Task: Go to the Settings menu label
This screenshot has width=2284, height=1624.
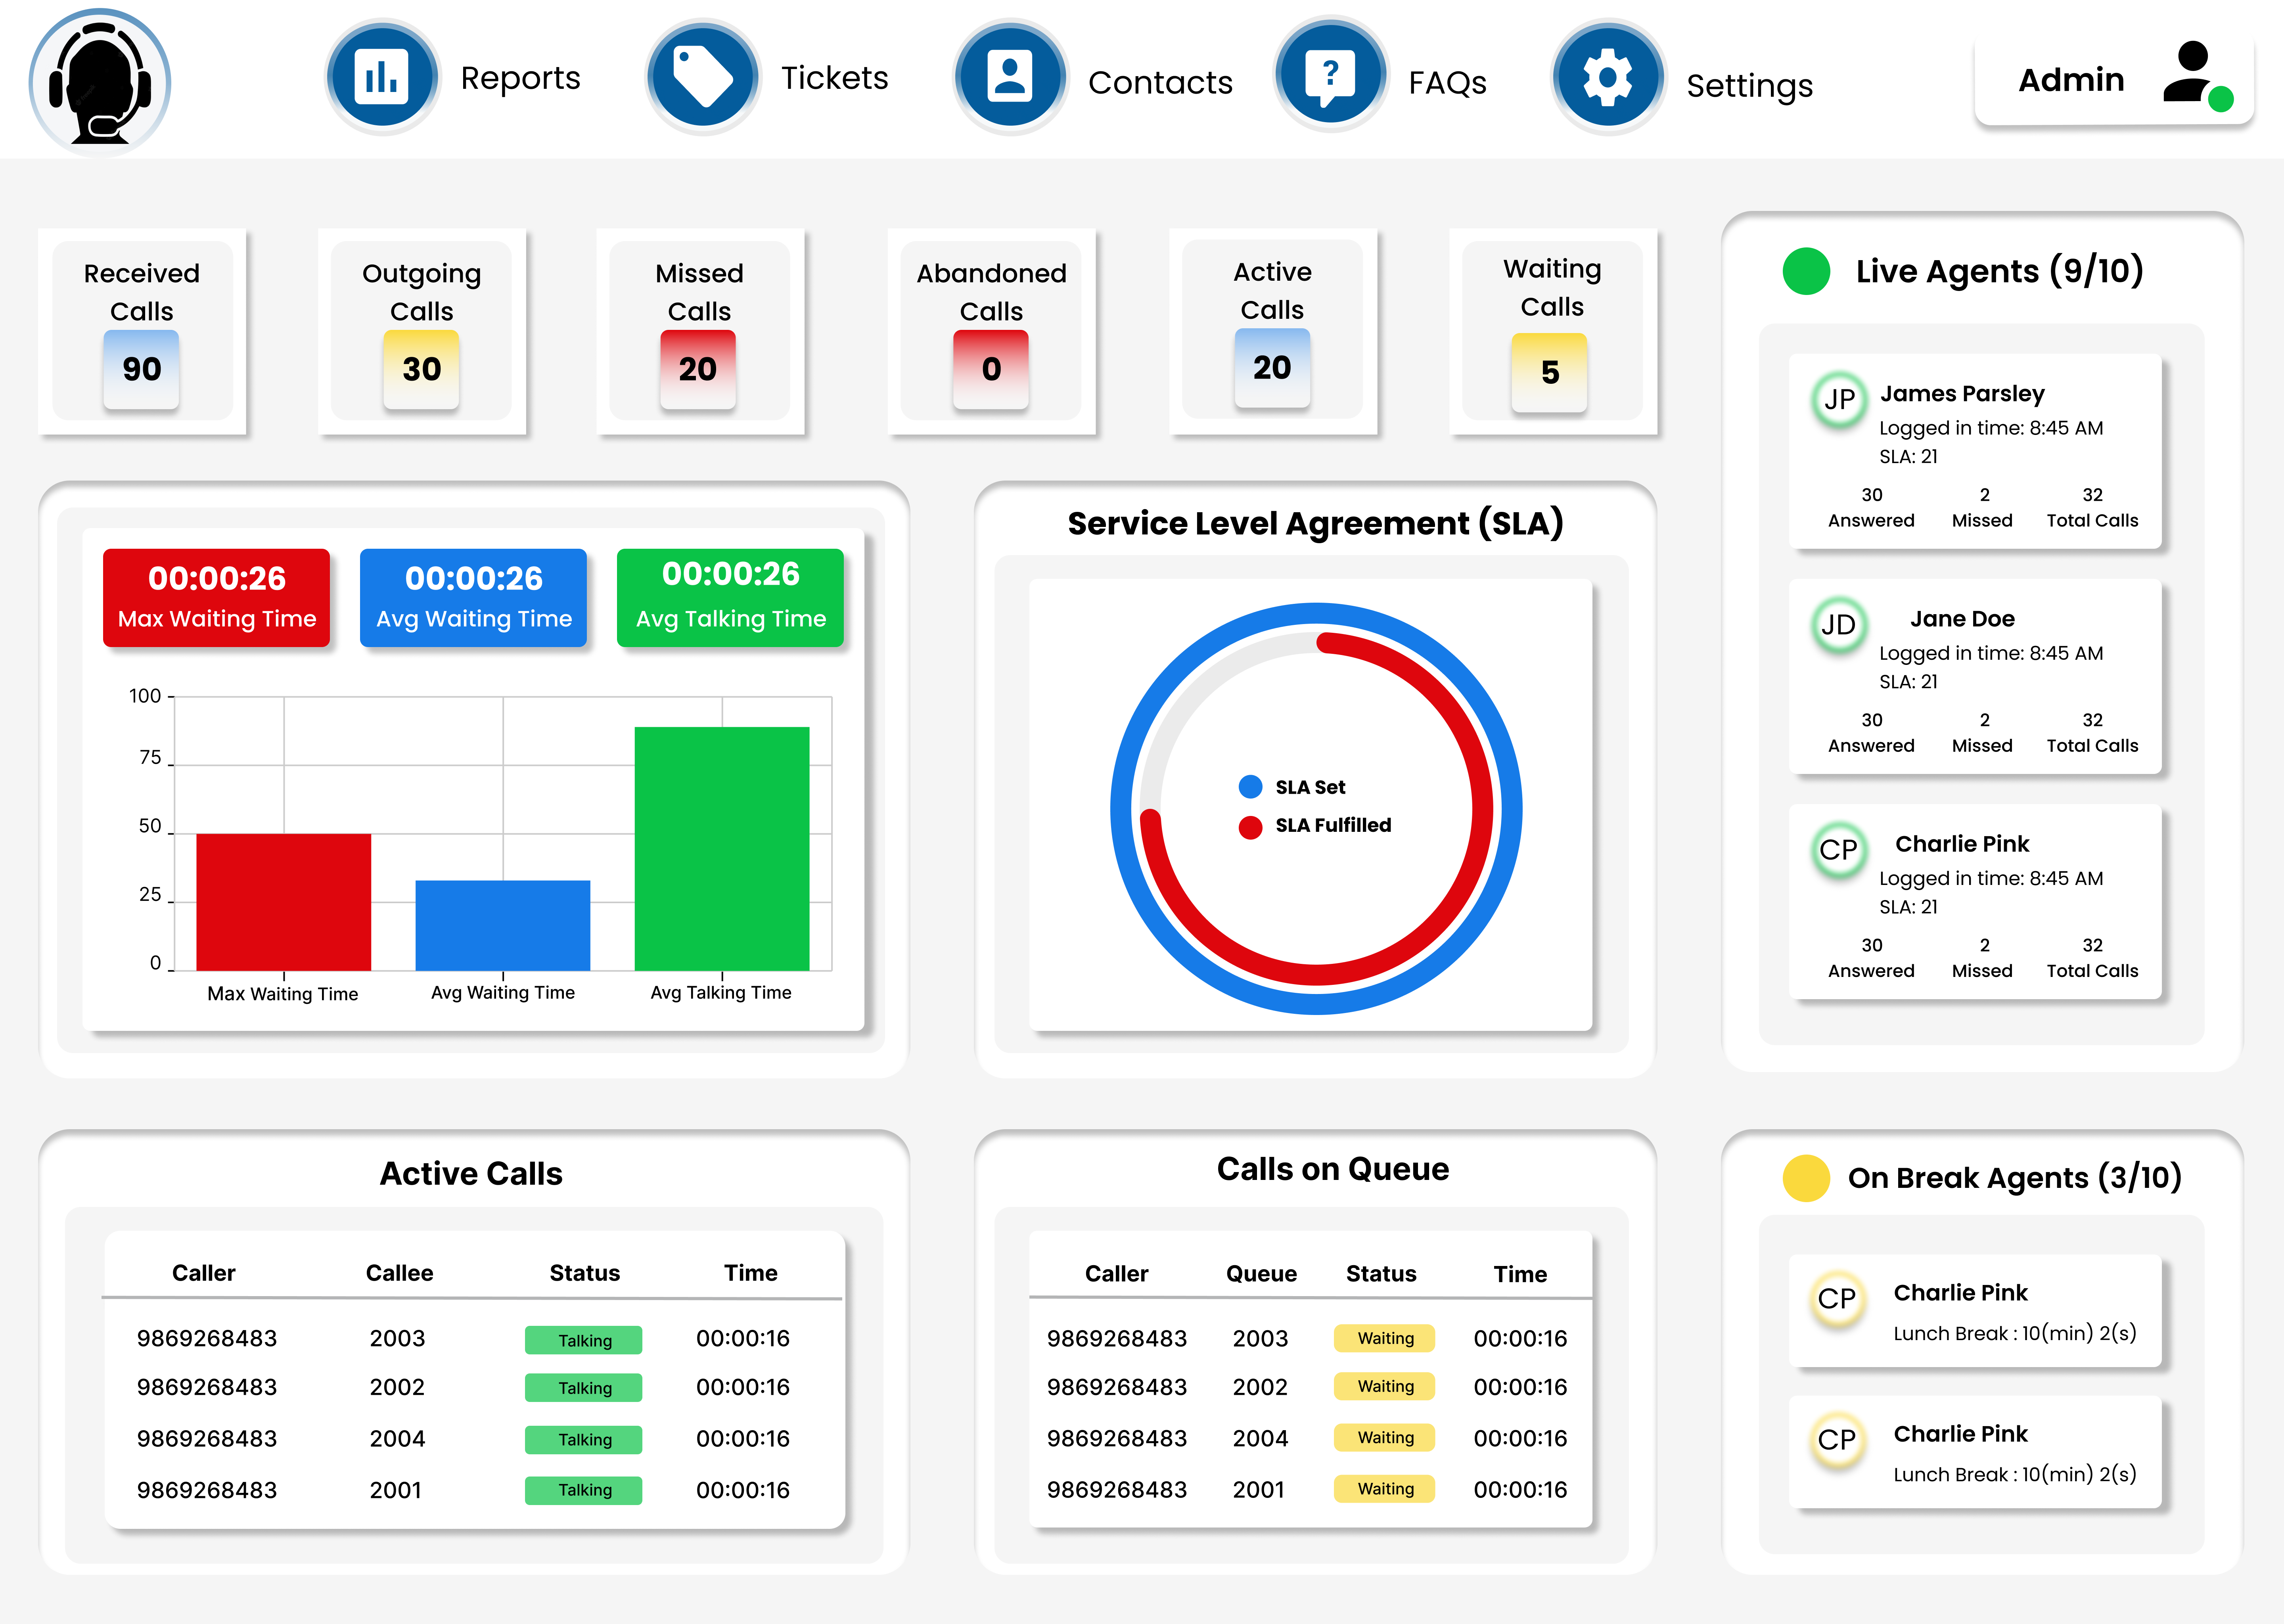Action: click(x=1749, y=86)
